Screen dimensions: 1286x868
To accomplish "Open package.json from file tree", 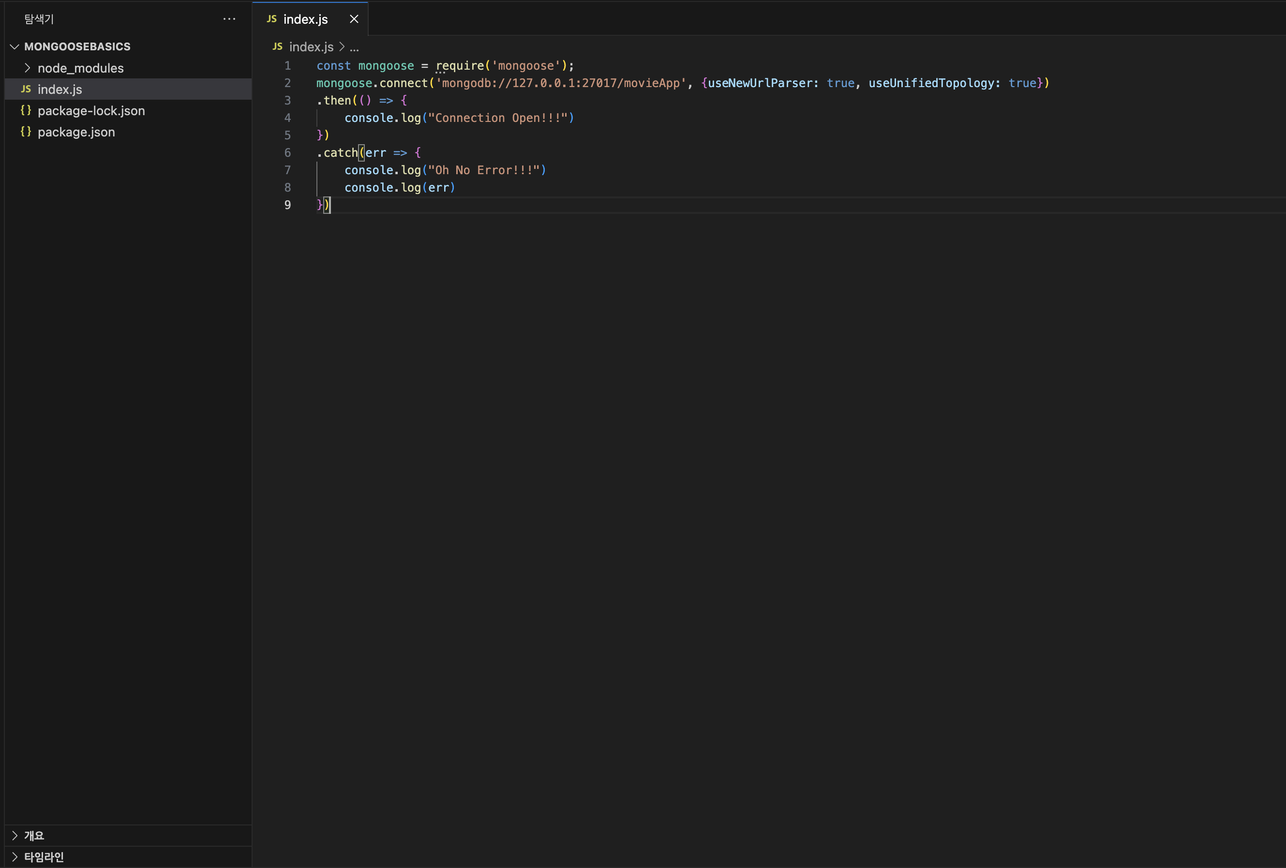I will (76, 132).
